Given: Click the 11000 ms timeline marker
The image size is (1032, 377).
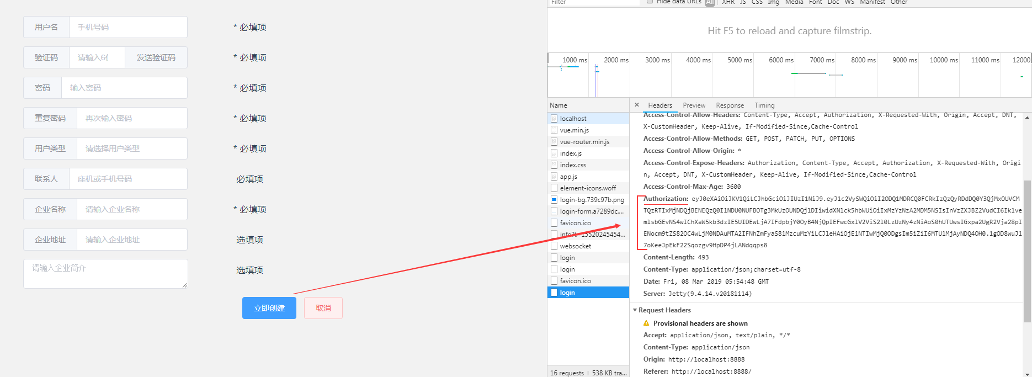Looking at the screenshot, I should [x=985, y=60].
